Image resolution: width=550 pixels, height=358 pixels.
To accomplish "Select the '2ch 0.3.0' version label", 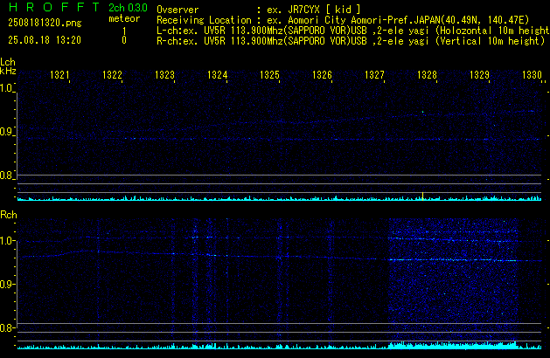I will point(128,8).
